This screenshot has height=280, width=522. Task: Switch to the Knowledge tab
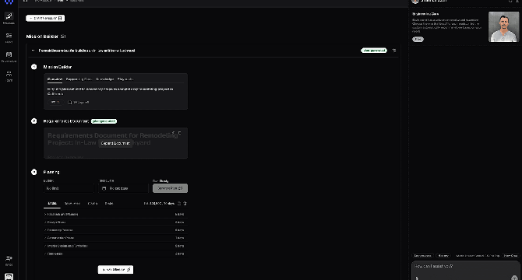pyautogui.click(x=105, y=79)
